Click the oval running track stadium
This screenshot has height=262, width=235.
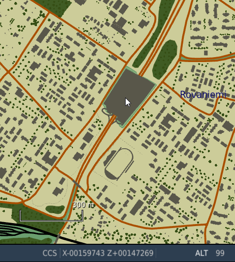click(119, 164)
